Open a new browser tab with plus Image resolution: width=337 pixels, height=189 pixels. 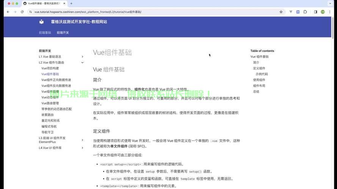pyautogui.click(x=71, y=3)
